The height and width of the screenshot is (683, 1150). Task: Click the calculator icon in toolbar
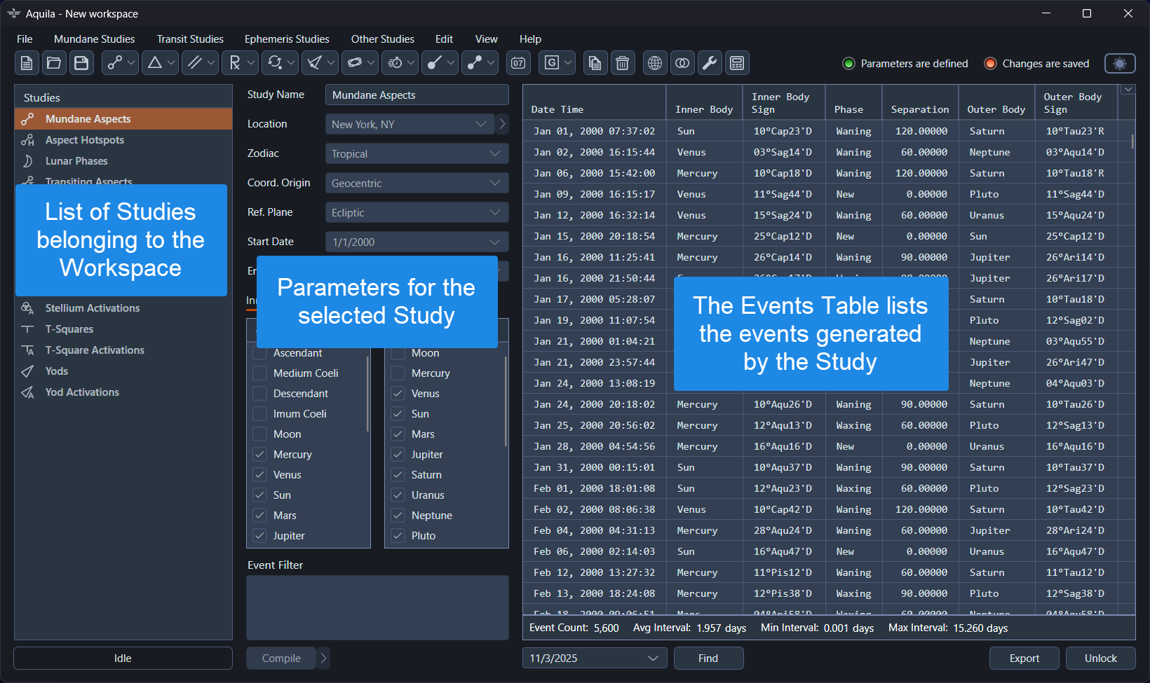point(737,63)
